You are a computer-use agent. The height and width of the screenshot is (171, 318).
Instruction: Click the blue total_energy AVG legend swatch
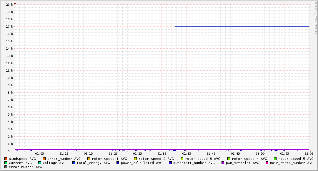[74, 163]
